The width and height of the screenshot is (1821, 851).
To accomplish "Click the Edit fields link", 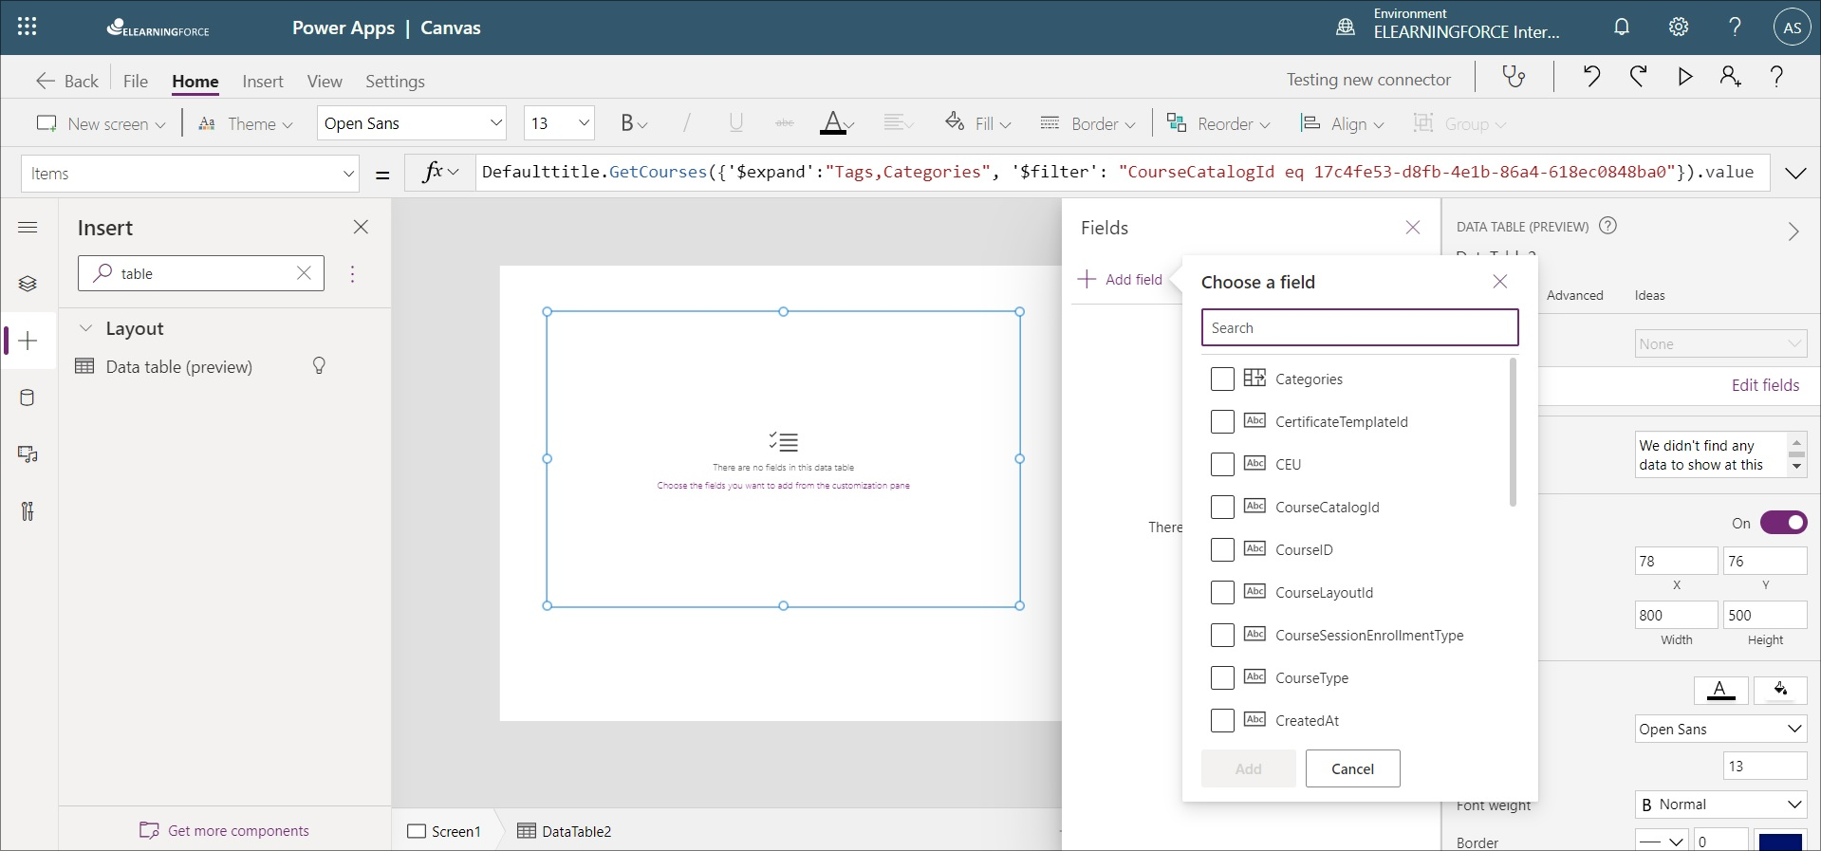I will click(1764, 385).
